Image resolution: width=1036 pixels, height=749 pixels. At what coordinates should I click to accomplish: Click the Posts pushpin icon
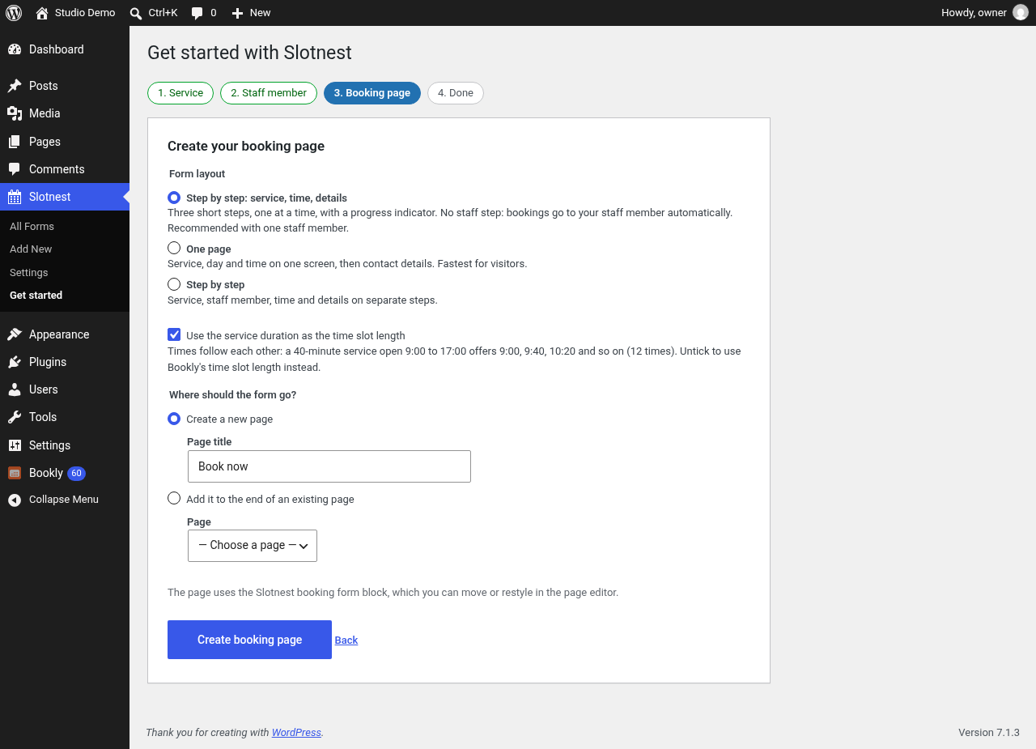15,86
